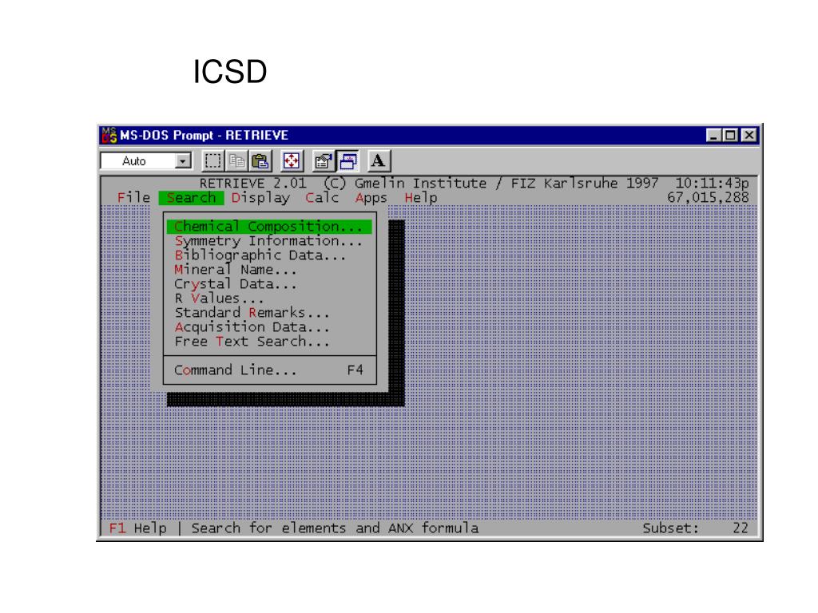The width and height of the screenshot is (818, 613).
Task: Select Chemical Composition... search option
Action: point(270,227)
